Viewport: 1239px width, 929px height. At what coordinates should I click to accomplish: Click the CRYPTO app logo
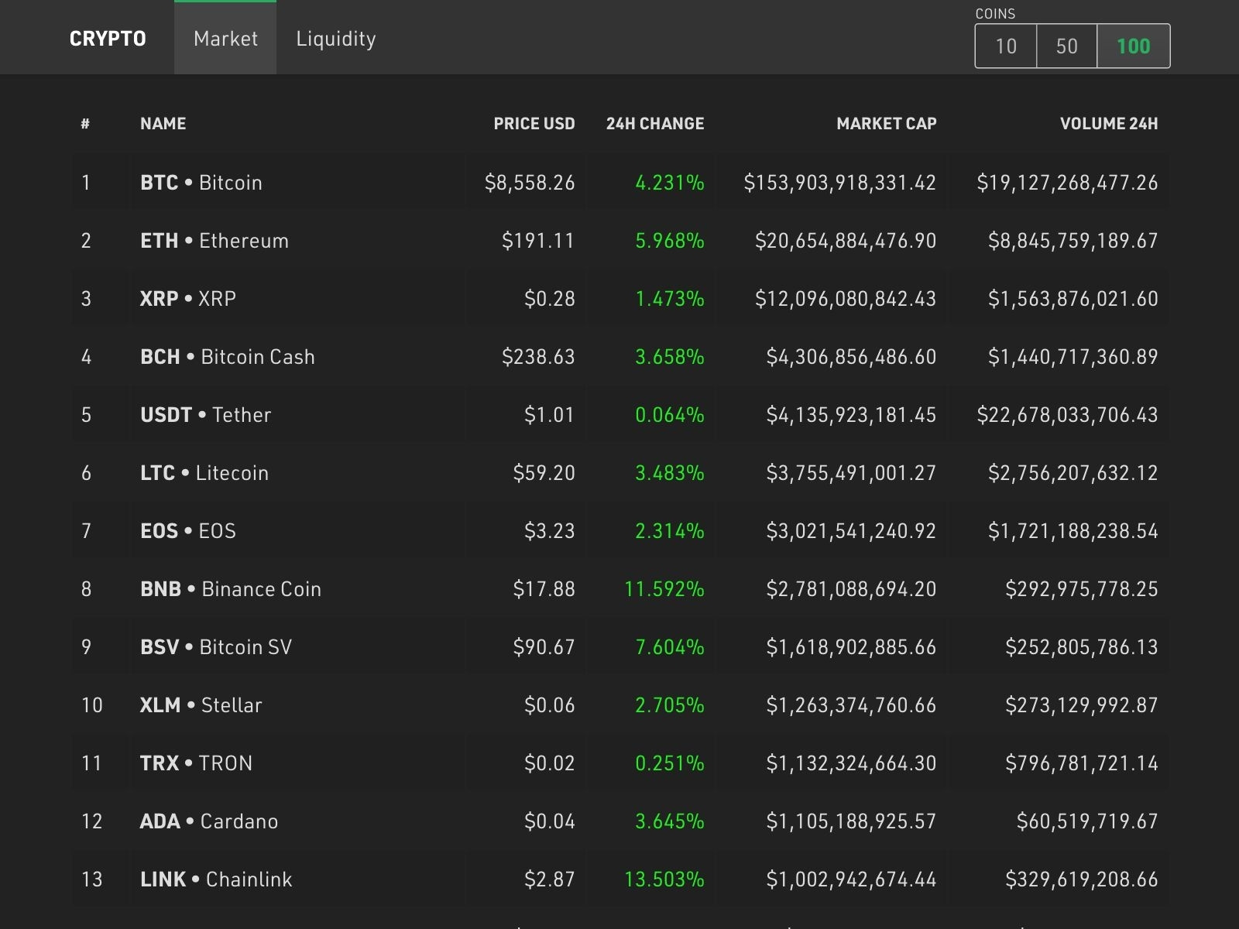108,38
